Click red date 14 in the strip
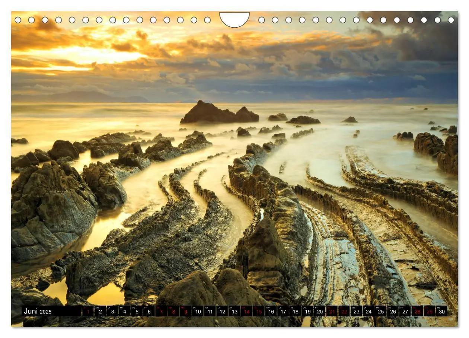The width and height of the screenshot is (469, 338). 246,311
